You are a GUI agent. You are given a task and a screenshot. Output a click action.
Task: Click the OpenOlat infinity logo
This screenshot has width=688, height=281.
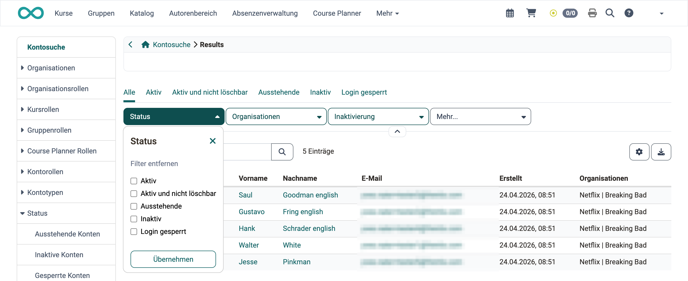(x=31, y=13)
